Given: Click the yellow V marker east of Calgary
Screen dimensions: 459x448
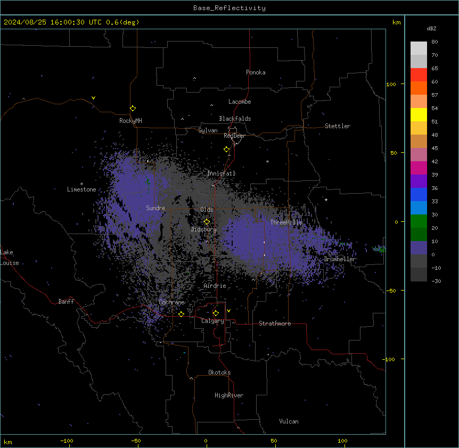Looking at the screenshot, I should 228,311.
